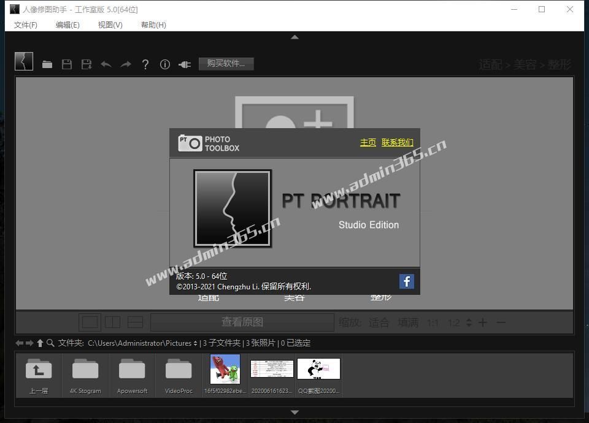Click the 适配 > 美容 > 整形 breadcrumb
This screenshot has height=423, width=589.
[525, 64]
